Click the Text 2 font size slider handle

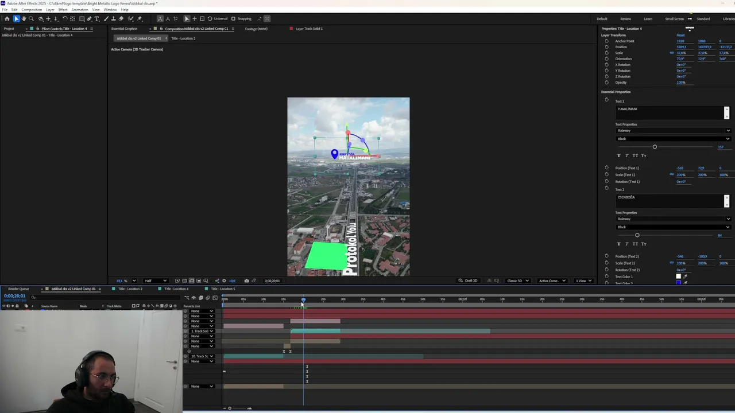(x=637, y=235)
